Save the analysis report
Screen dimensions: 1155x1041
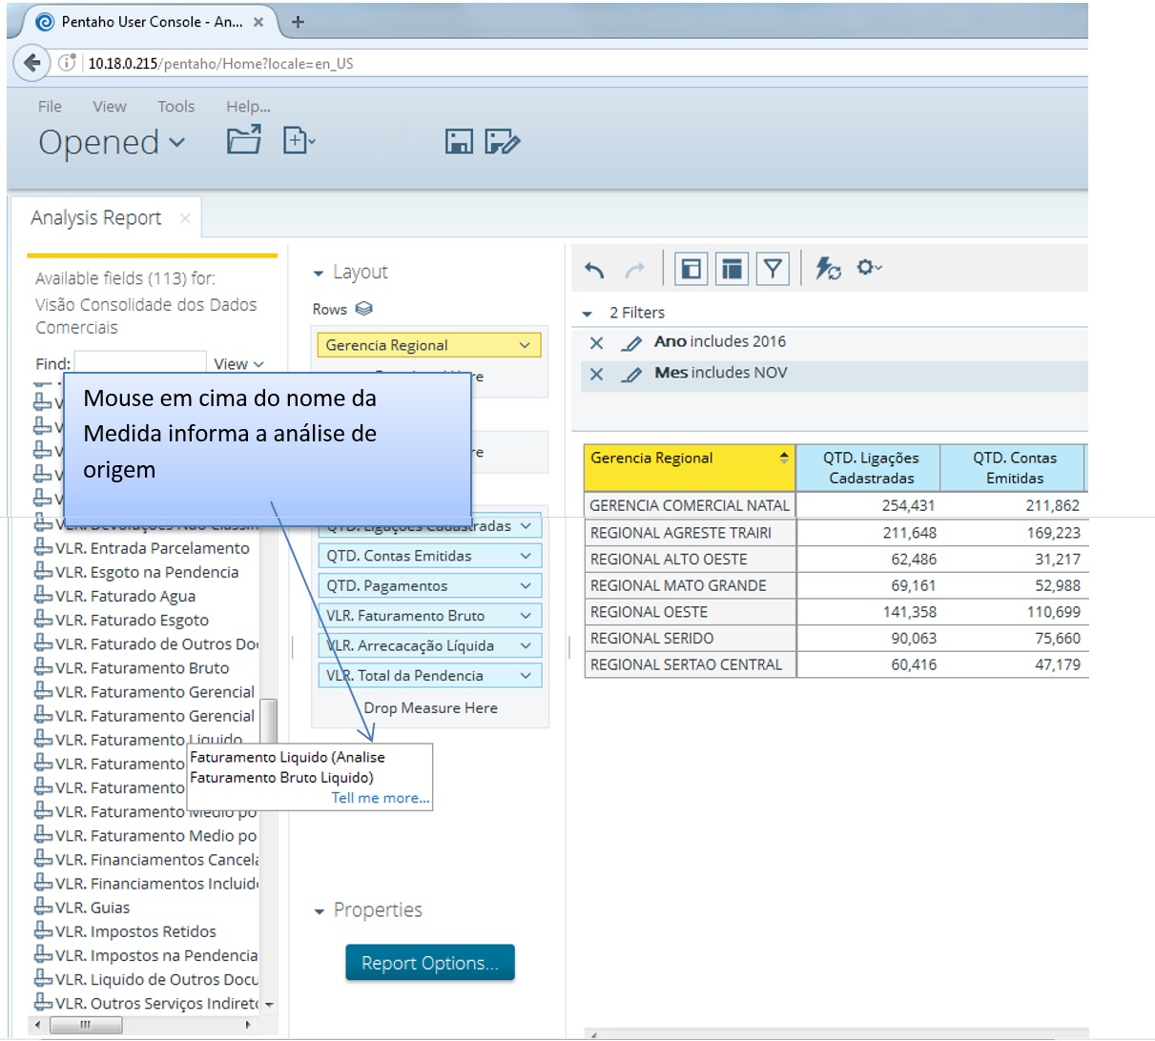pos(459,141)
